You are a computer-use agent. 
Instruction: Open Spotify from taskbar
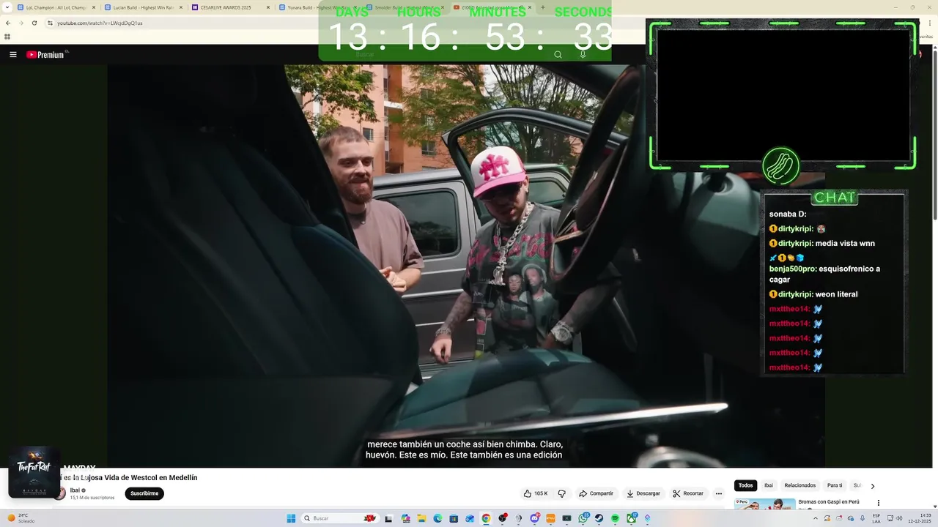pyautogui.click(x=615, y=518)
